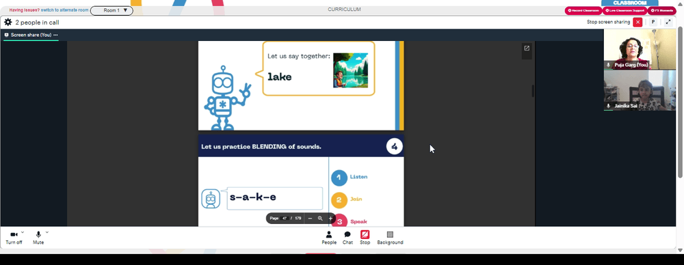Click the screen-share icon in tab
This screenshot has height=265, width=684.
(7, 35)
